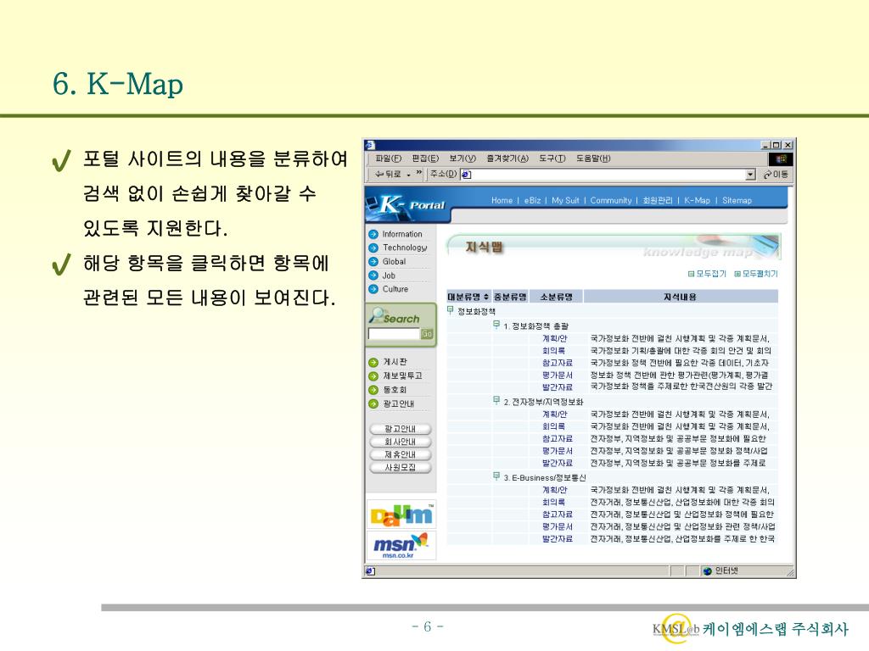Open 평가문서 under 1. 정보화정책 총괄
Image resolution: width=869 pixels, height=651 pixels.
(557, 375)
